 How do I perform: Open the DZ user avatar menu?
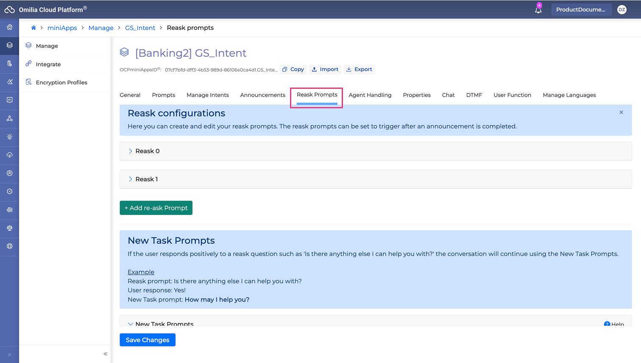tap(621, 10)
